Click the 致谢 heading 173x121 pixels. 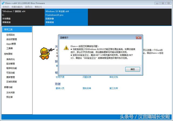point(58,84)
